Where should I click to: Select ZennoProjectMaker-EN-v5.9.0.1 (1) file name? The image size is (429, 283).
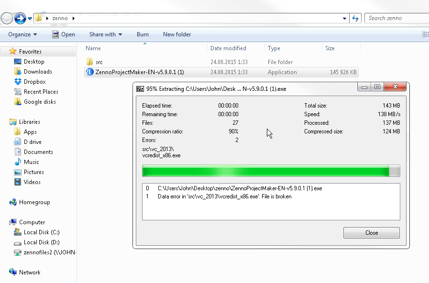(x=140, y=72)
